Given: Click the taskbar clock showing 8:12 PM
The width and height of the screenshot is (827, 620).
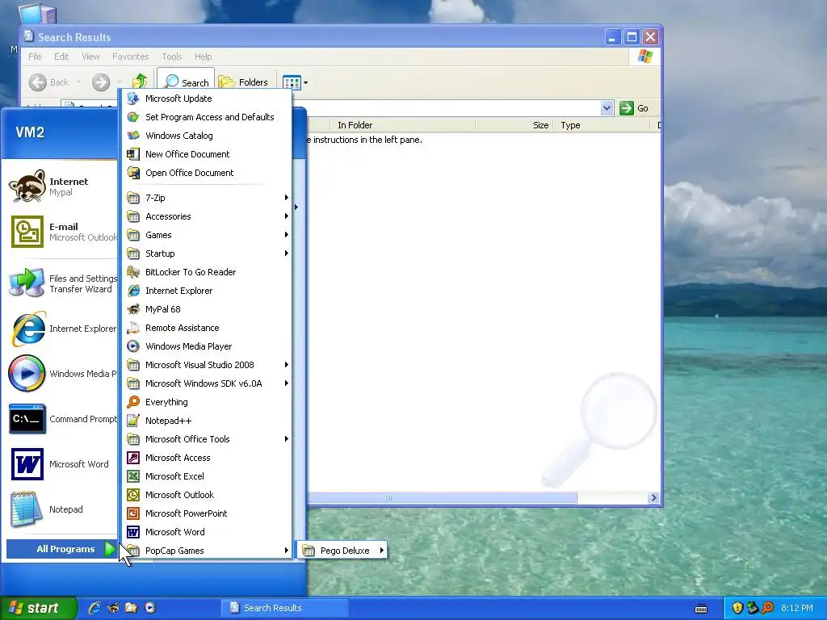Looking at the screenshot, I should point(797,608).
